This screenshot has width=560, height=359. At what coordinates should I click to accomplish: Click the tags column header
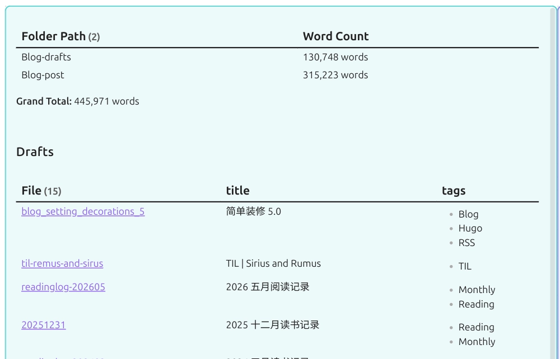point(454,191)
